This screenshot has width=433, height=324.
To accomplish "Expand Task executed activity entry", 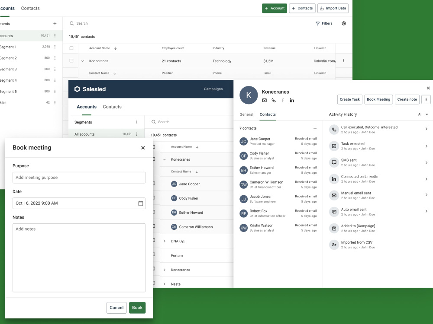I will click(427, 146).
